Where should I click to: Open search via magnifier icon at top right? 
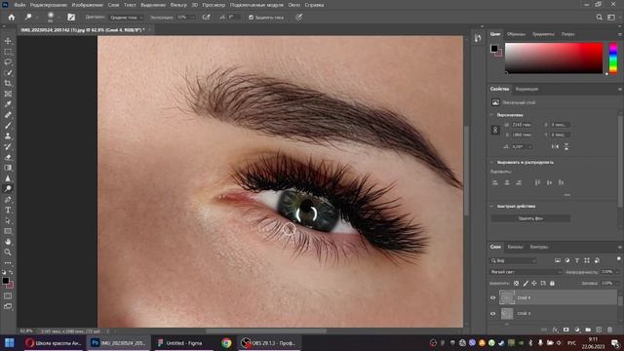tap(600, 18)
